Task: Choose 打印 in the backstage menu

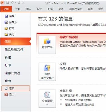Action: click(x=8, y=65)
